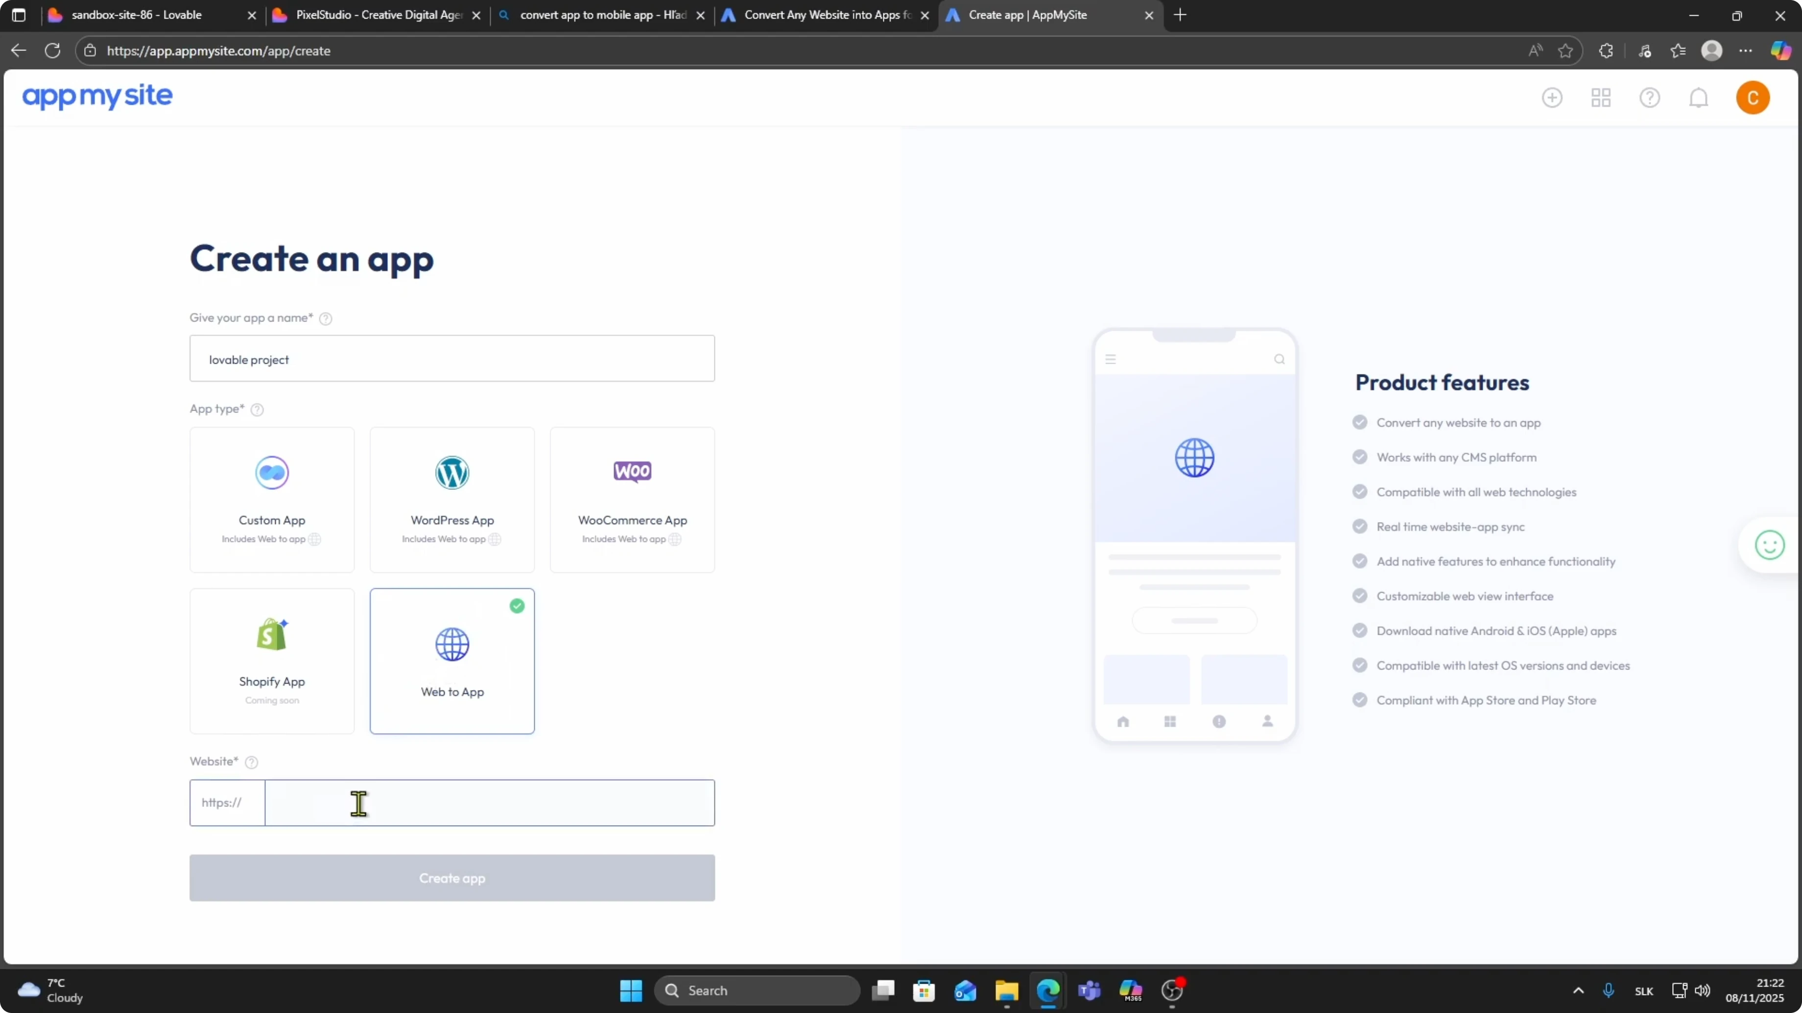Open the help question mark in header
The height and width of the screenshot is (1013, 1802).
(1650, 98)
